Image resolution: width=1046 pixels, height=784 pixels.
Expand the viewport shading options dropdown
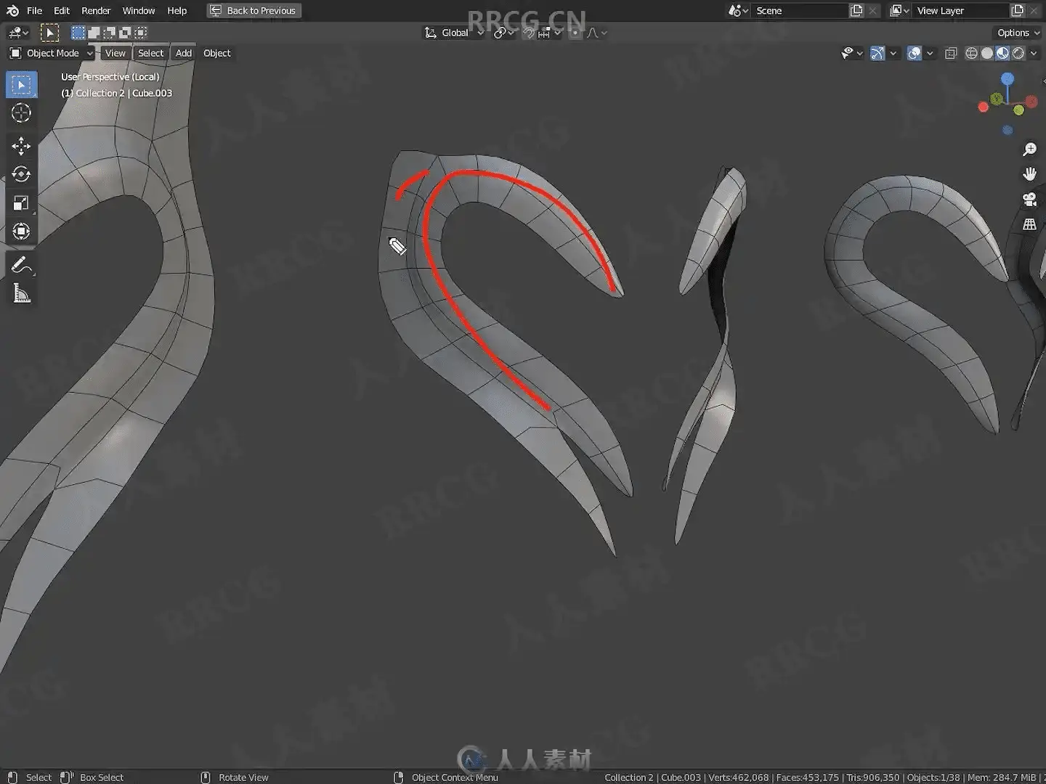pyautogui.click(x=1034, y=53)
